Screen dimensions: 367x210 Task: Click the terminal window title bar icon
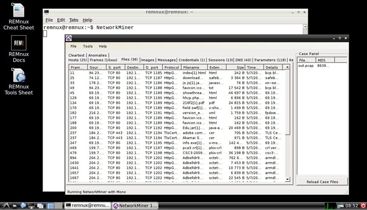(46, 12)
